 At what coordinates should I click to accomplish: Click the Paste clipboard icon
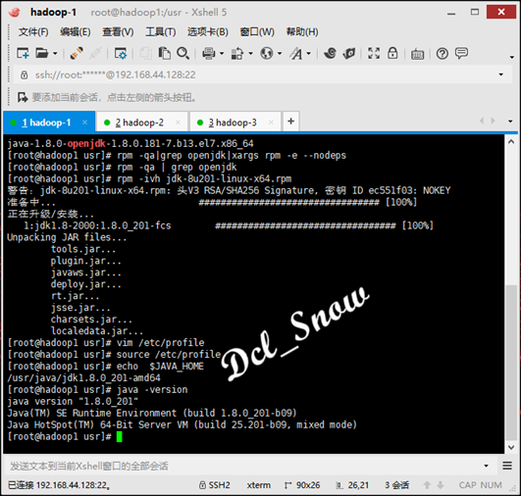click(164, 53)
